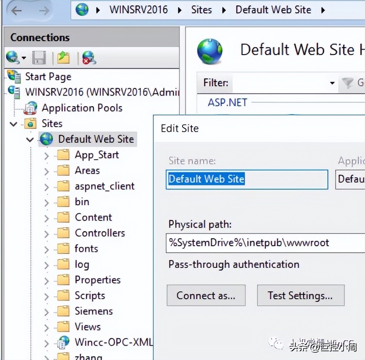Click the Content folder icon
This screenshot has width=365, height=360.
click(63, 217)
